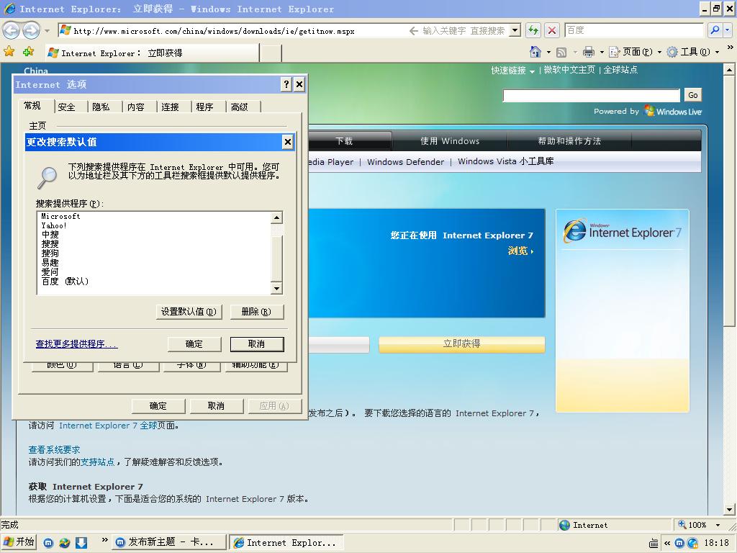Screen dimensions: 737x553
Task: Open the 使用 Windows navigation tab
Action: (450, 141)
